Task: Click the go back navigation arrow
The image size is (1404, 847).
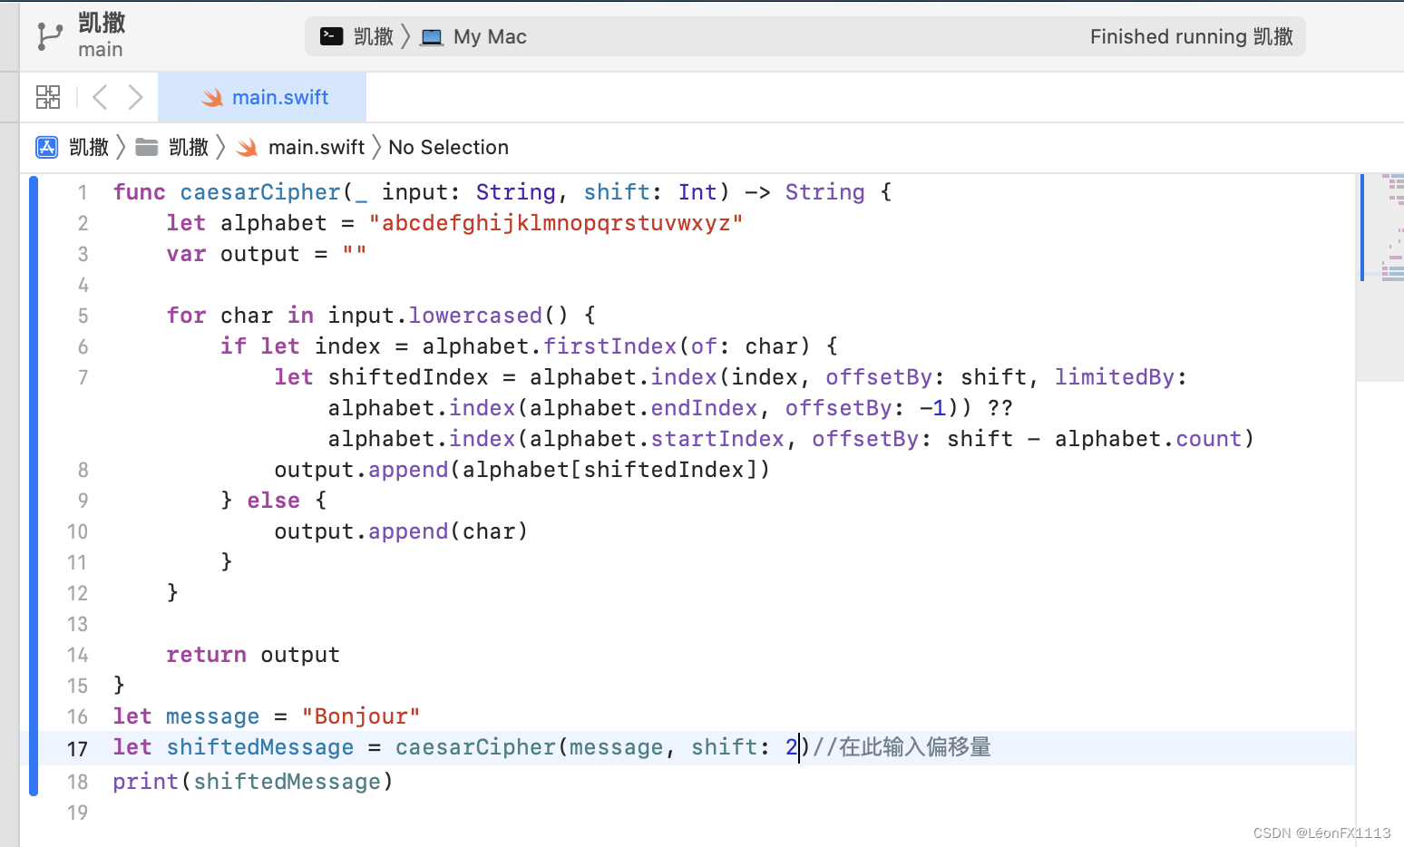Action: [99, 96]
